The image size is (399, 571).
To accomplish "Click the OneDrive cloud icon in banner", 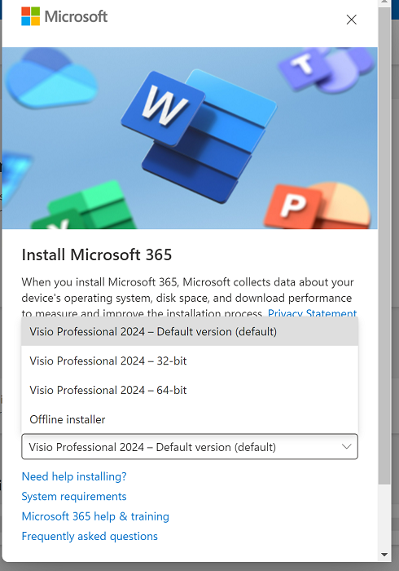I will click(50, 78).
